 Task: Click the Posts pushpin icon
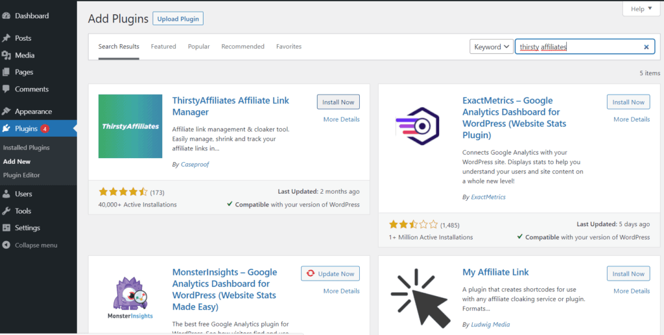pos(6,38)
